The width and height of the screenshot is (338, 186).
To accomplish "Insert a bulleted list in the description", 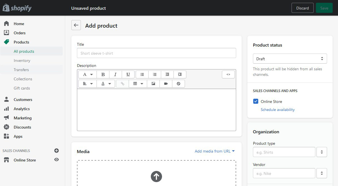I will pyautogui.click(x=142, y=74).
